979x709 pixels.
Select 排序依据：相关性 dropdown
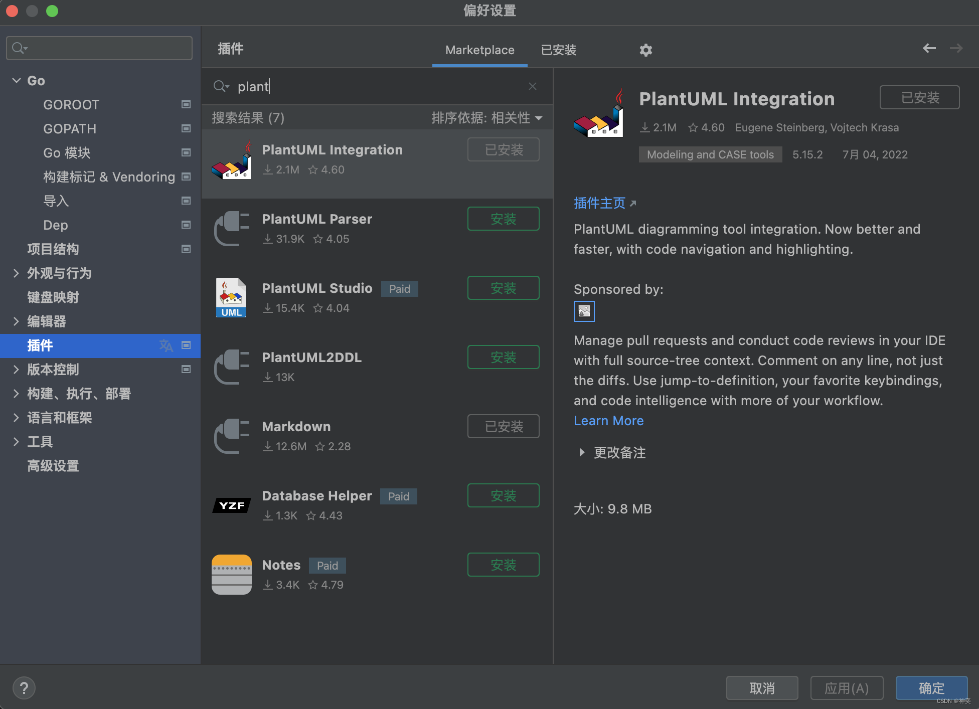pyautogui.click(x=479, y=117)
